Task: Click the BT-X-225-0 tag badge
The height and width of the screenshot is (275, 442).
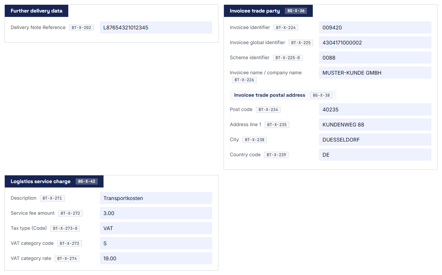Action: 288,58
